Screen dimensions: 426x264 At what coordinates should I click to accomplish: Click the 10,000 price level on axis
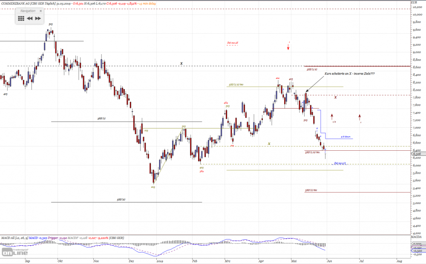coord(417,14)
